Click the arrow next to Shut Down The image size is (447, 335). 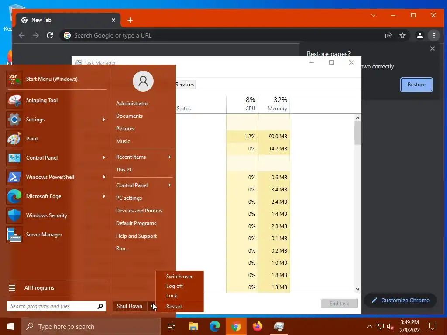pyautogui.click(x=151, y=306)
